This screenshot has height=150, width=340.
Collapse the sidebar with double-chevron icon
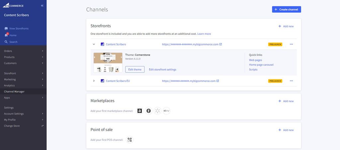tap(42, 6)
